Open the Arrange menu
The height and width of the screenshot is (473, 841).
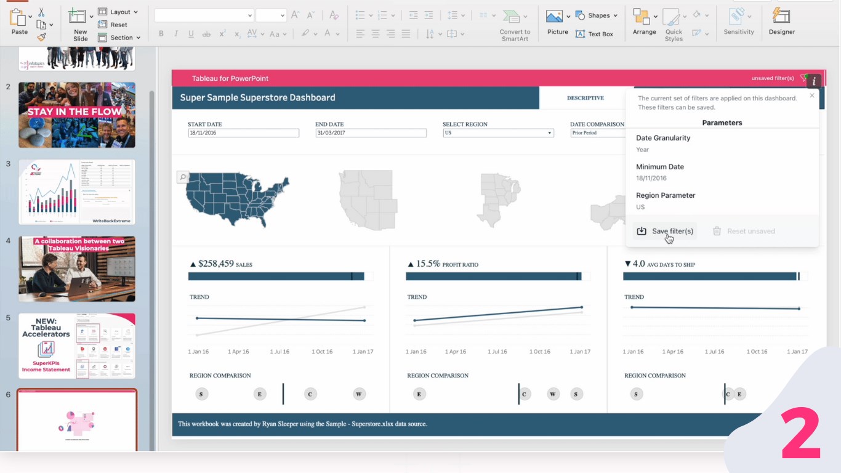click(644, 22)
